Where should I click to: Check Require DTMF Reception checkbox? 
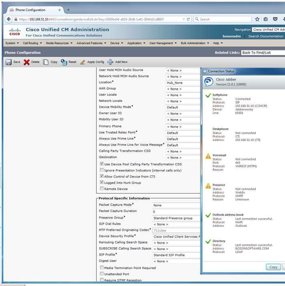pos(102,280)
